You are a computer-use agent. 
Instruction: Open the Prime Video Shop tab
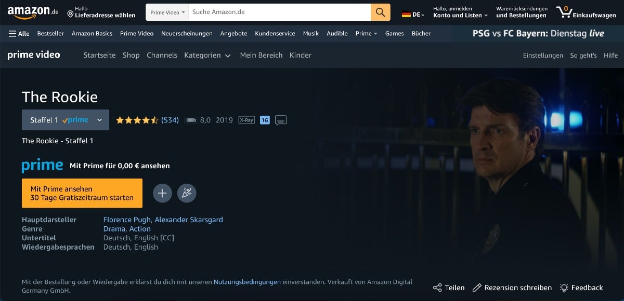tap(131, 55)
